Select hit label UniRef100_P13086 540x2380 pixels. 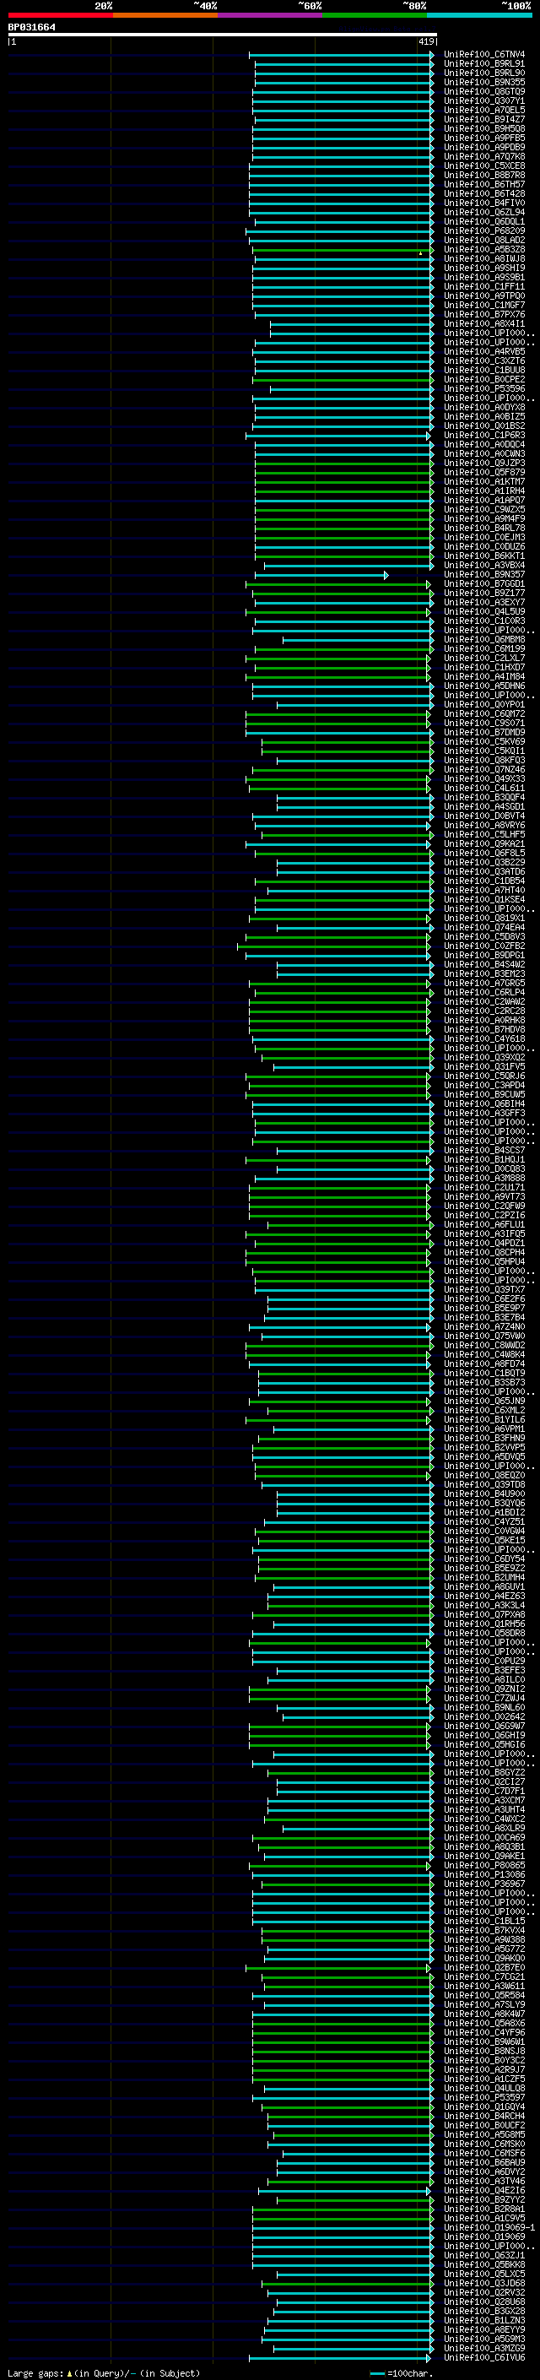click(x=483, y=1874)
